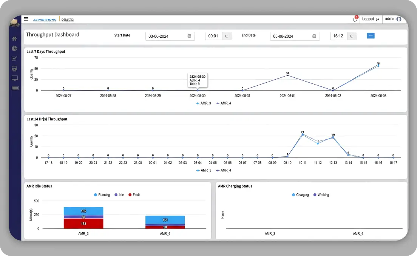417x256 pixels.
Task: Click the red Fault bar segment 50 for AMR_4
Action: pyautogui.click(x=165, y=227)
